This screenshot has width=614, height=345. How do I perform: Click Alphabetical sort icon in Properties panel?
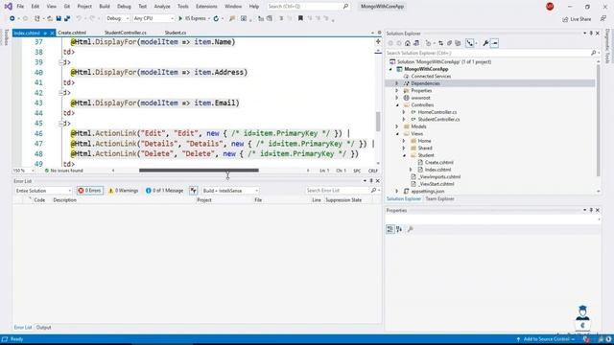[x=399, y=229]
